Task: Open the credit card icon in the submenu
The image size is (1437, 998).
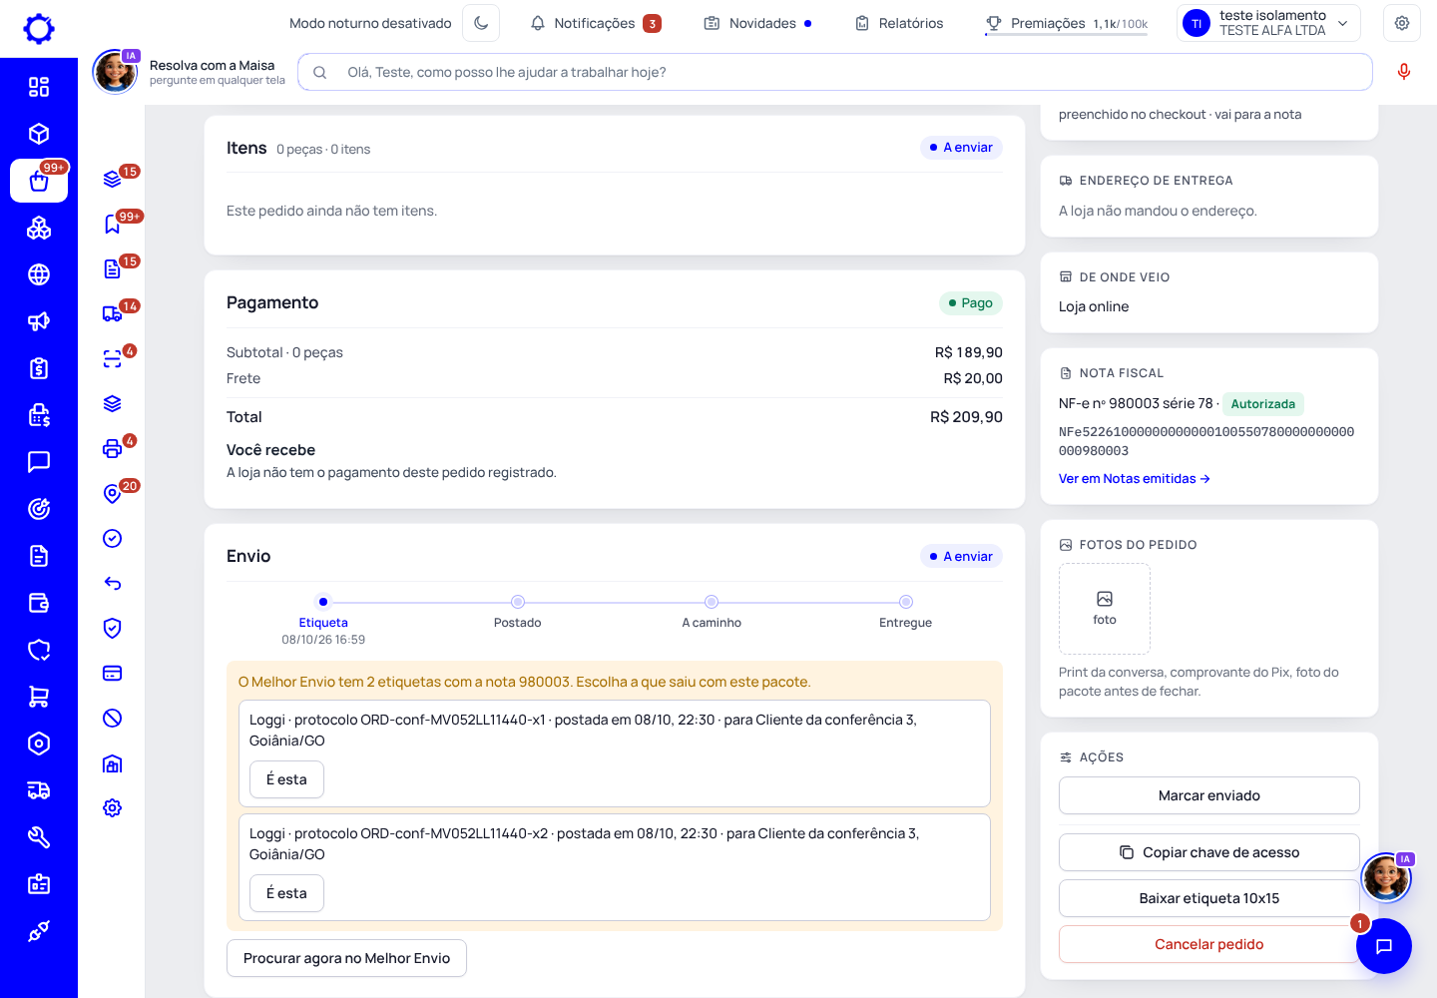Action: pyautogui.click(x=113, y=674)
